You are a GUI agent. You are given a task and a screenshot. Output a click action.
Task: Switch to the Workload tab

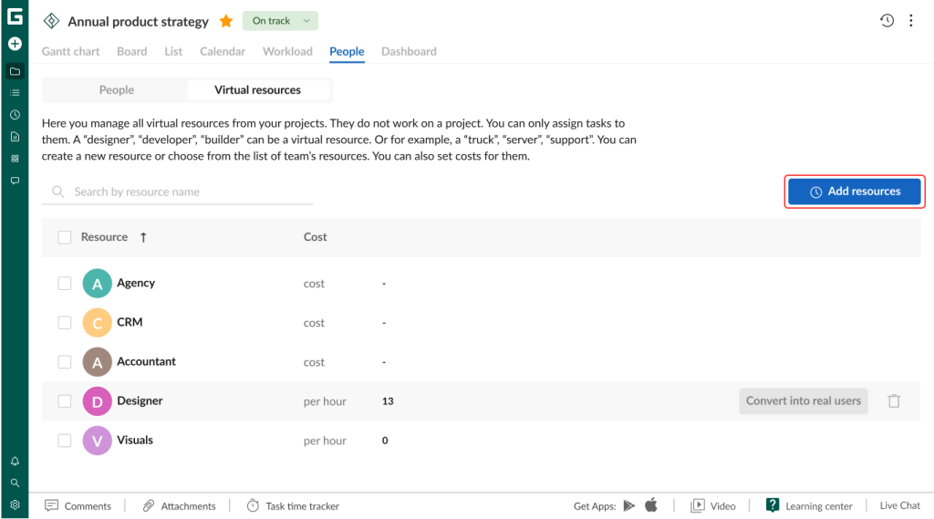click(287, 51)
